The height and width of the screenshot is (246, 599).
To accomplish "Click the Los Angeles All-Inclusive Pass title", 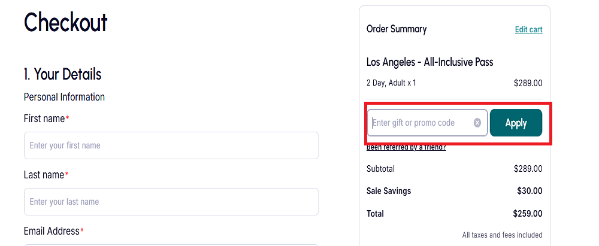I will (429, 62).
